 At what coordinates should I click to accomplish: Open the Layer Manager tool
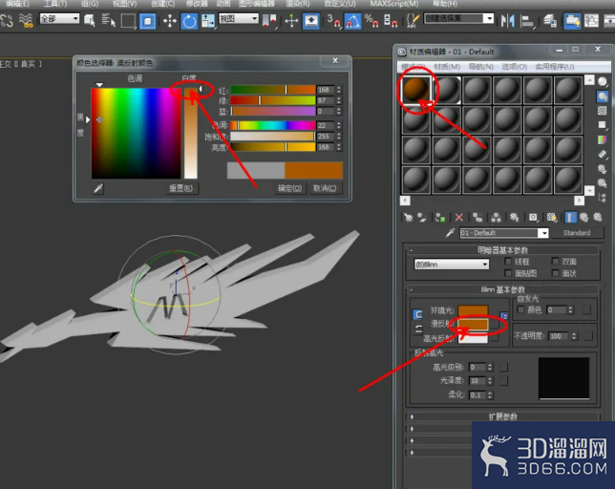550,21
